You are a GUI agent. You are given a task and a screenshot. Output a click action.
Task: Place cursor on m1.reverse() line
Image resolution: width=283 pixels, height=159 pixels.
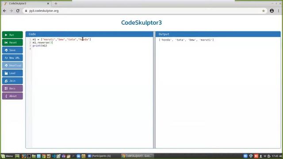coord(42,42)
